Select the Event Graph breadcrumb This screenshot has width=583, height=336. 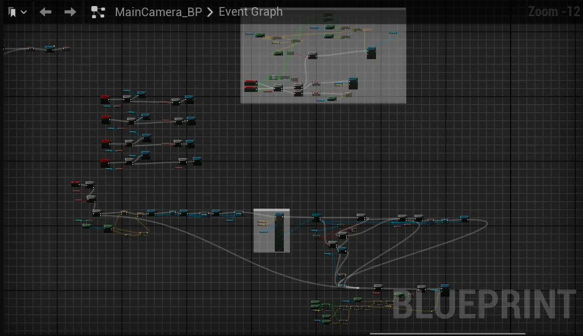click(x=251, y=12)
